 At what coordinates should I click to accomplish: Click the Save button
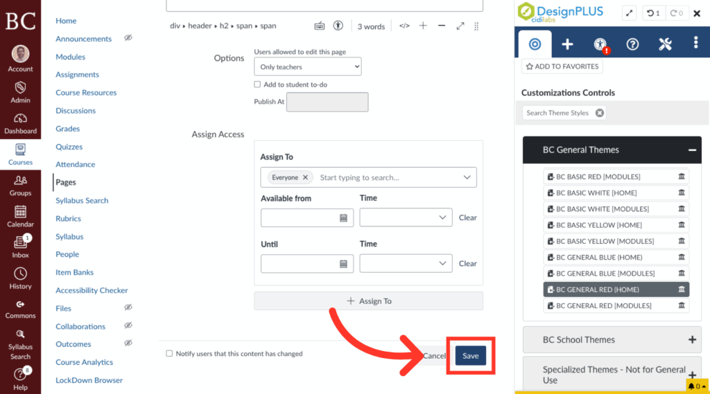pyautogui.click(x=471, y=355)
